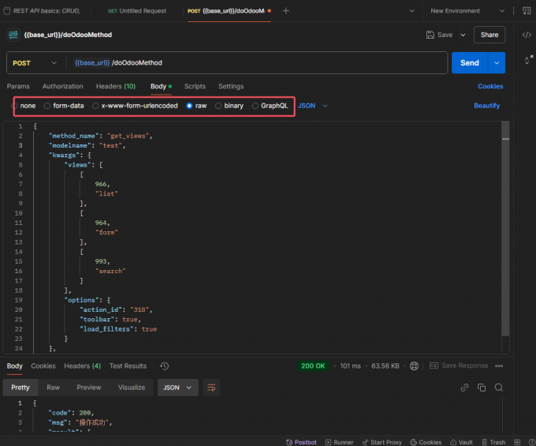The image size is (536, 446).
Task: Open the Send button dropdown arrow
Action: (x=497, y=63)
